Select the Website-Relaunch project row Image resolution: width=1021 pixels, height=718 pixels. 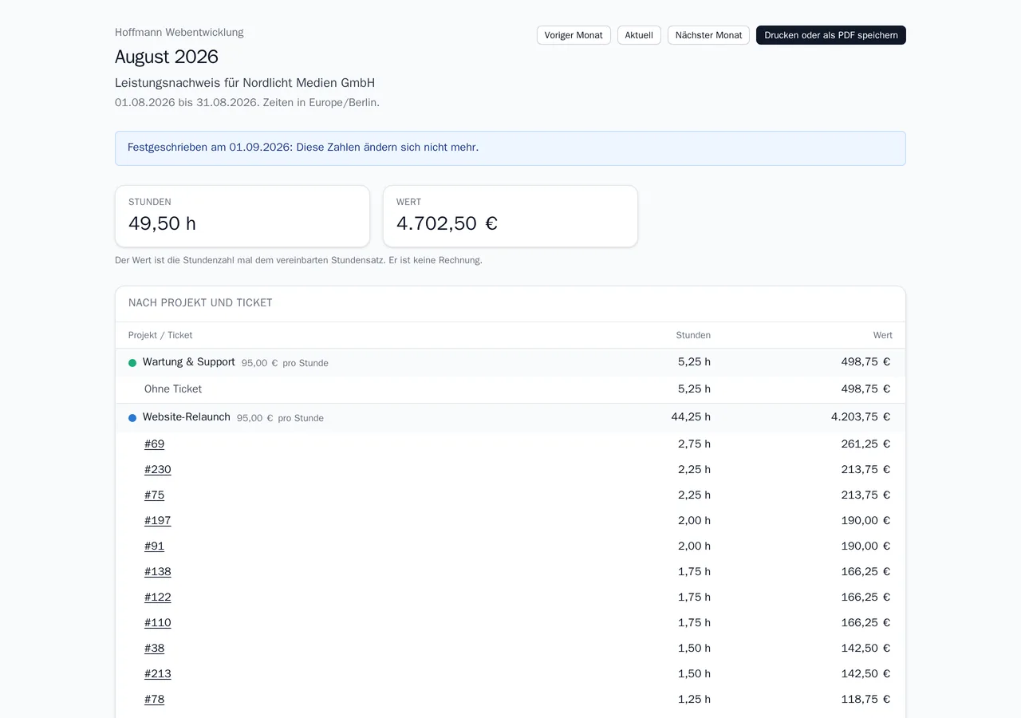tap(510, 417)
